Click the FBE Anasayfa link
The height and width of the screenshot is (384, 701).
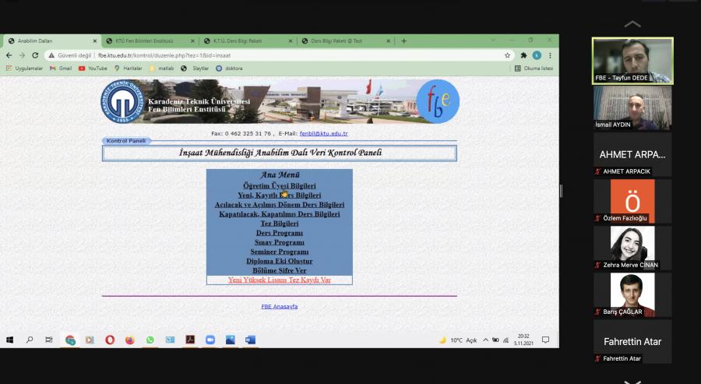click(280, 306)
